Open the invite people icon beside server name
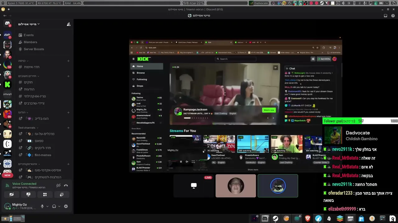This screenshot has width=398, height=223. tap(69, 24)
